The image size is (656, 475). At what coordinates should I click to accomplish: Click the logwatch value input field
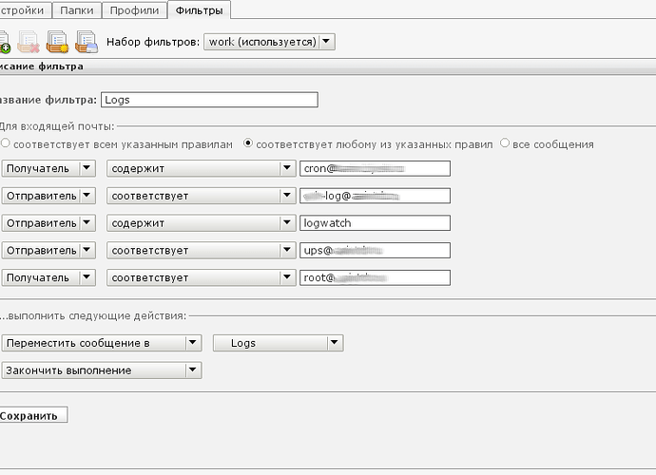[375, 223]
